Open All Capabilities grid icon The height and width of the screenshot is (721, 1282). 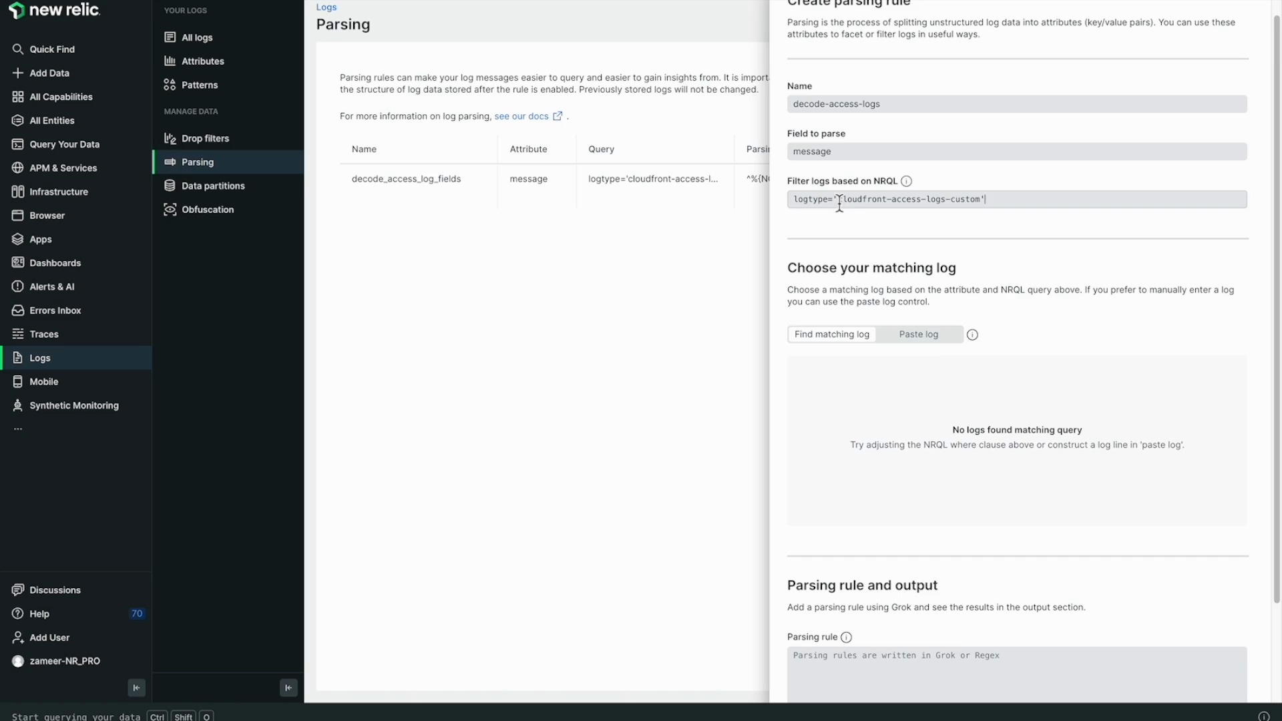18,97
